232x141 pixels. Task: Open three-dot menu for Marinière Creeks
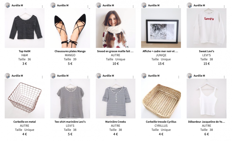point(133,77)
